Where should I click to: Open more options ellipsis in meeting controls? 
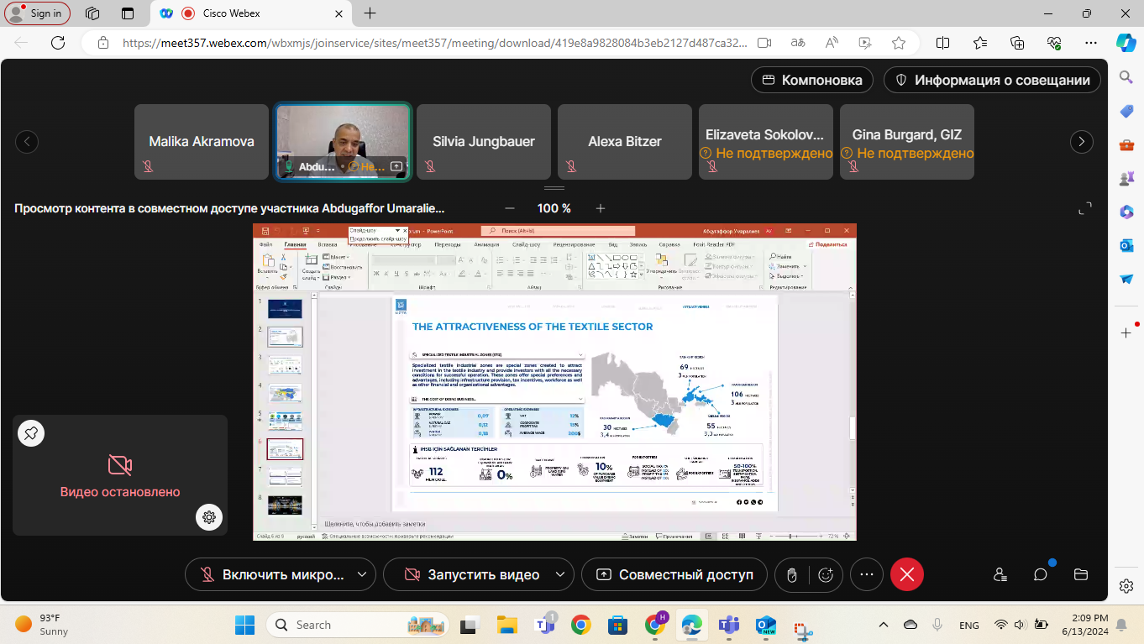867,574
